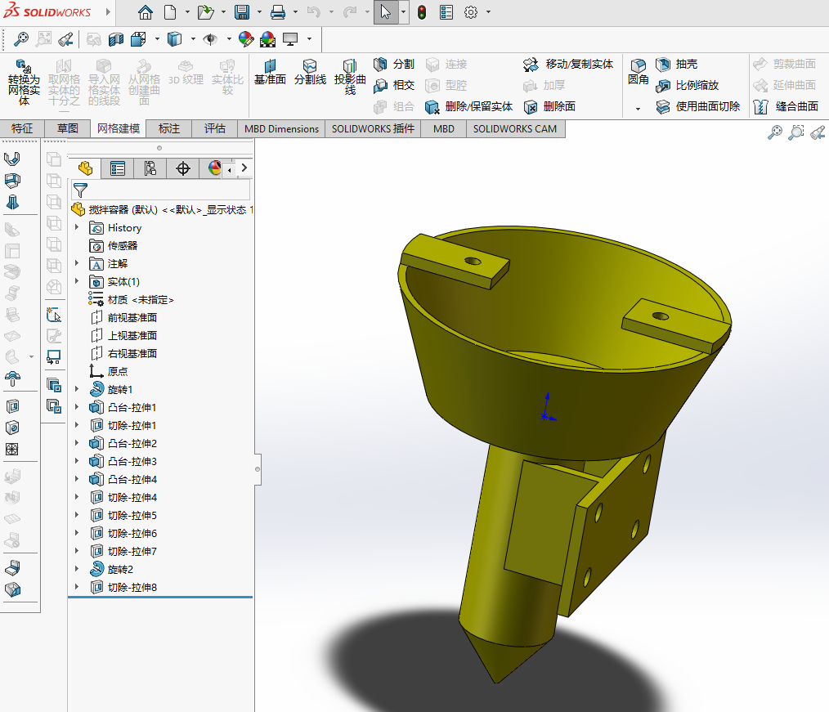
Task: Click the 分割线 split line tool
Action: (310, 73)
